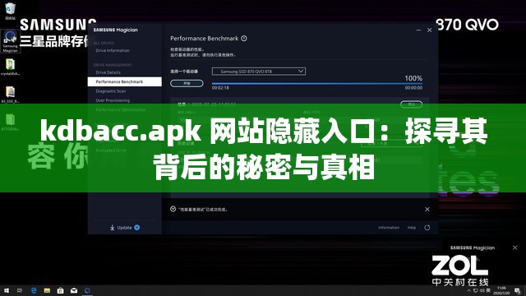Click the elapsed time 00:02:18

coord(220,88)
